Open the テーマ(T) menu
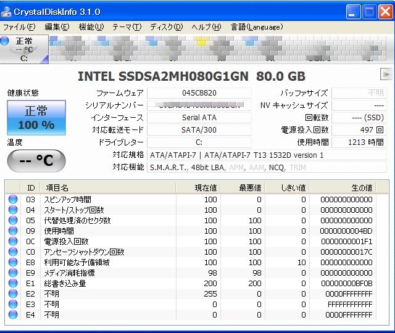Screen dimensions: 395x333 [127, 27]
